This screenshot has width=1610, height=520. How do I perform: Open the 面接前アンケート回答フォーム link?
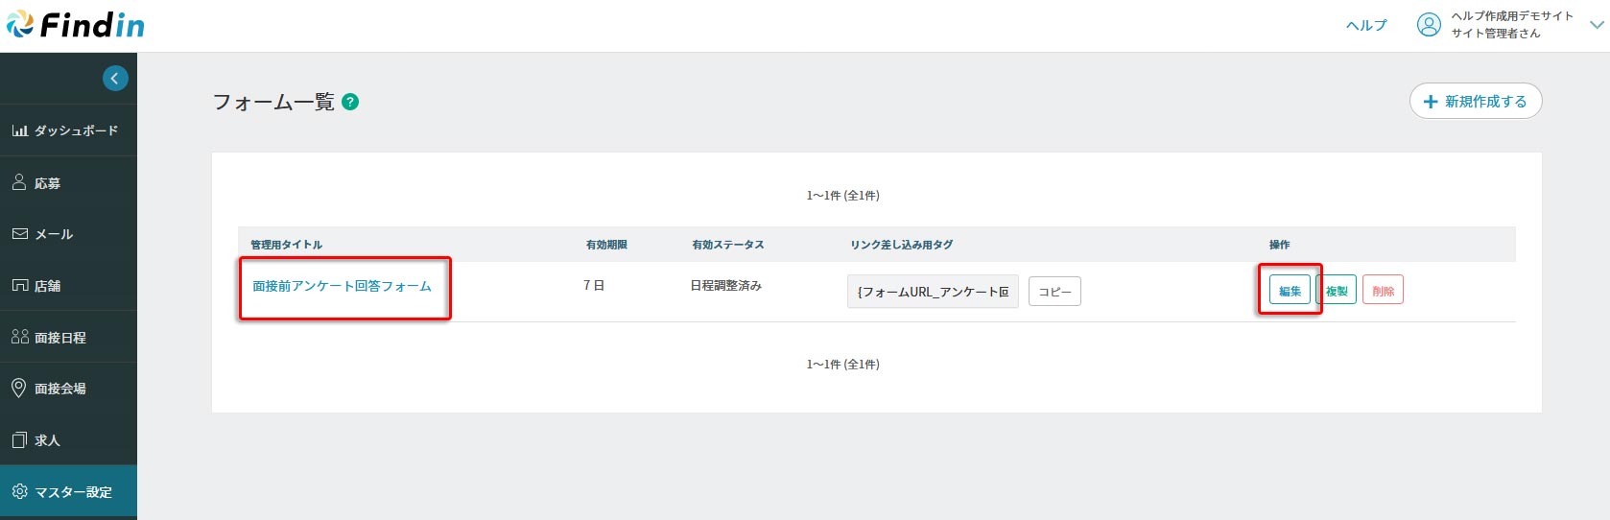(342, 286)
